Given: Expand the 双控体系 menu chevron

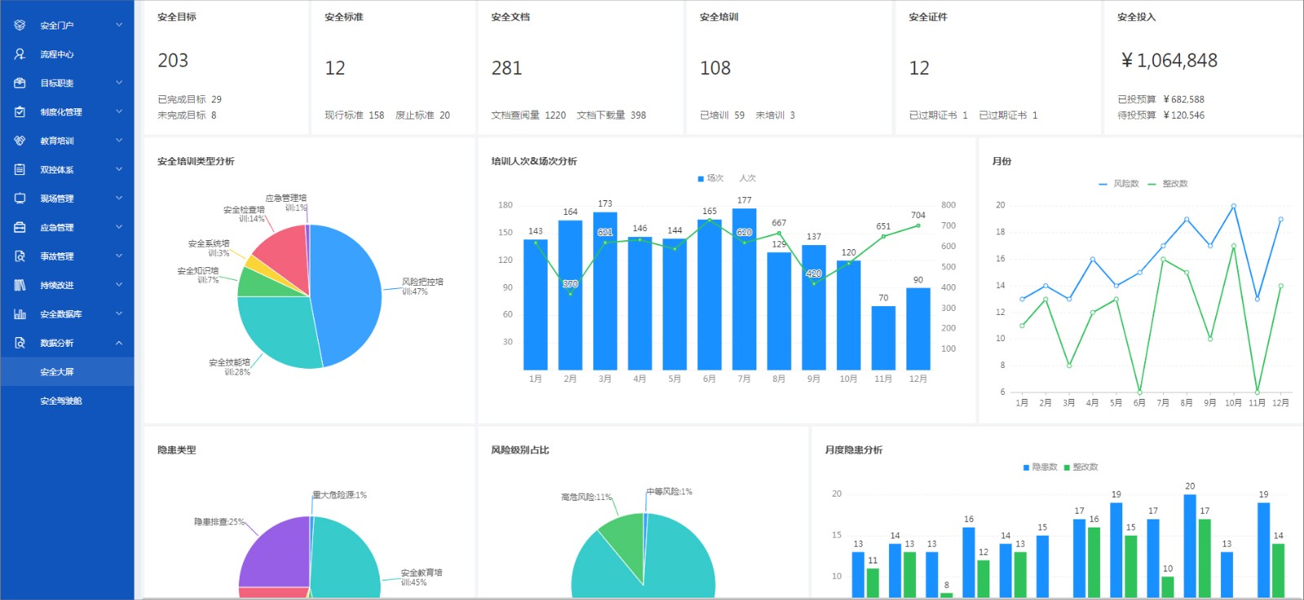Looking at the screenshot, I should [x=119, y=169].
